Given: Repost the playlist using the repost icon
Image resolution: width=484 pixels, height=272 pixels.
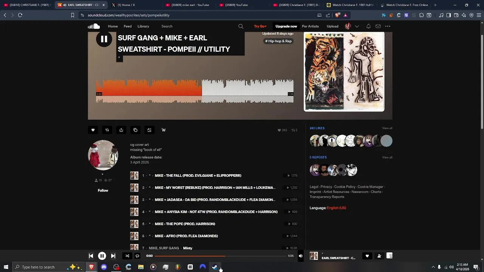Looking at the screenshot, I should click(x=107, y=130).
